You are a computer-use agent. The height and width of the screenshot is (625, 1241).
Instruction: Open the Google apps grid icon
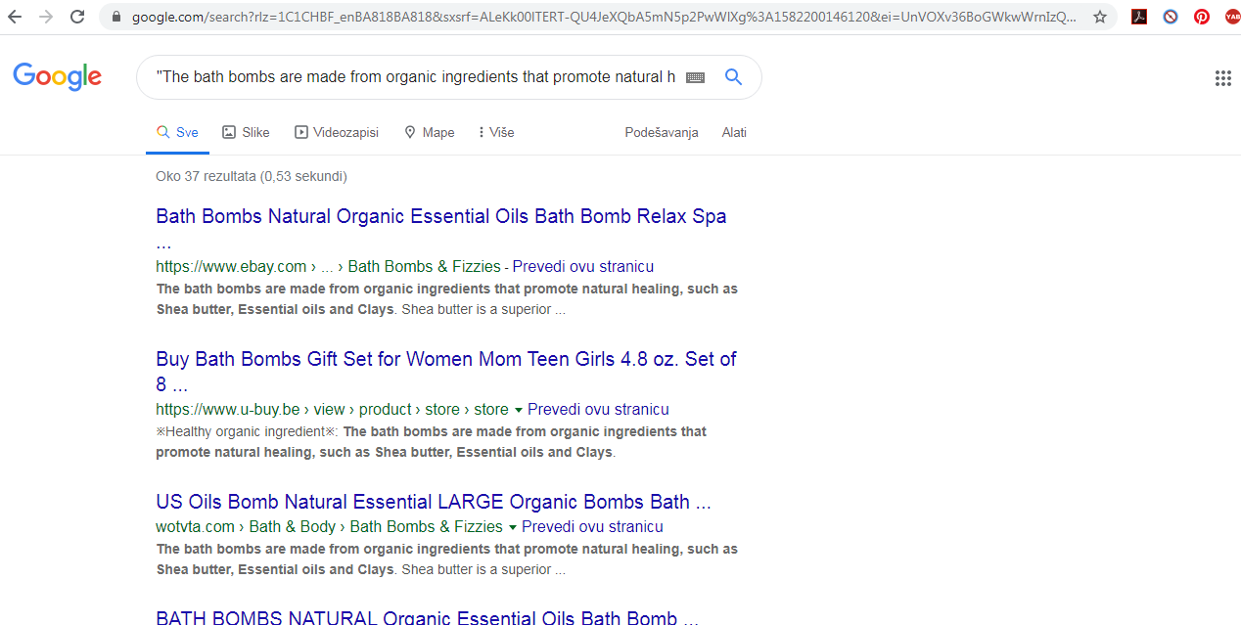[x=1222, y=78]
